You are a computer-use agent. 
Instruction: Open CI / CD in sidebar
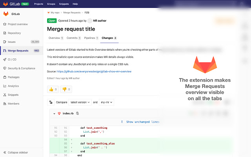(12, 59)
